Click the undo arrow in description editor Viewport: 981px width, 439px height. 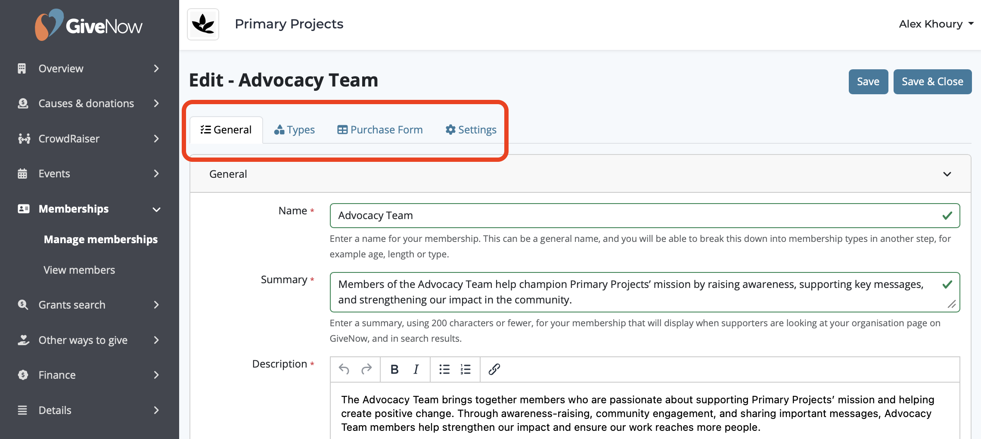click(344, 369)
